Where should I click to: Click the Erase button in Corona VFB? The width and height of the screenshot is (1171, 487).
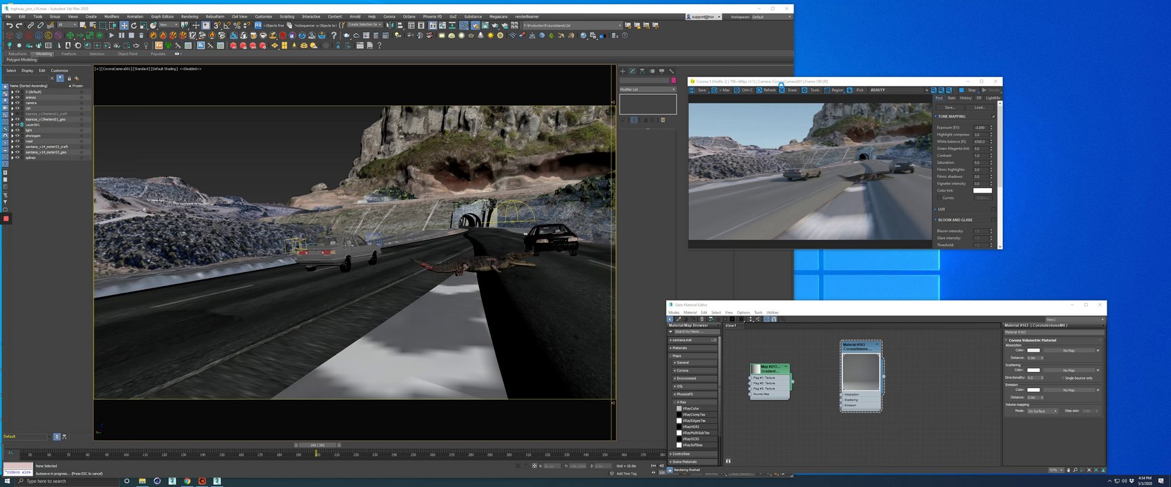tap(788, 90)
